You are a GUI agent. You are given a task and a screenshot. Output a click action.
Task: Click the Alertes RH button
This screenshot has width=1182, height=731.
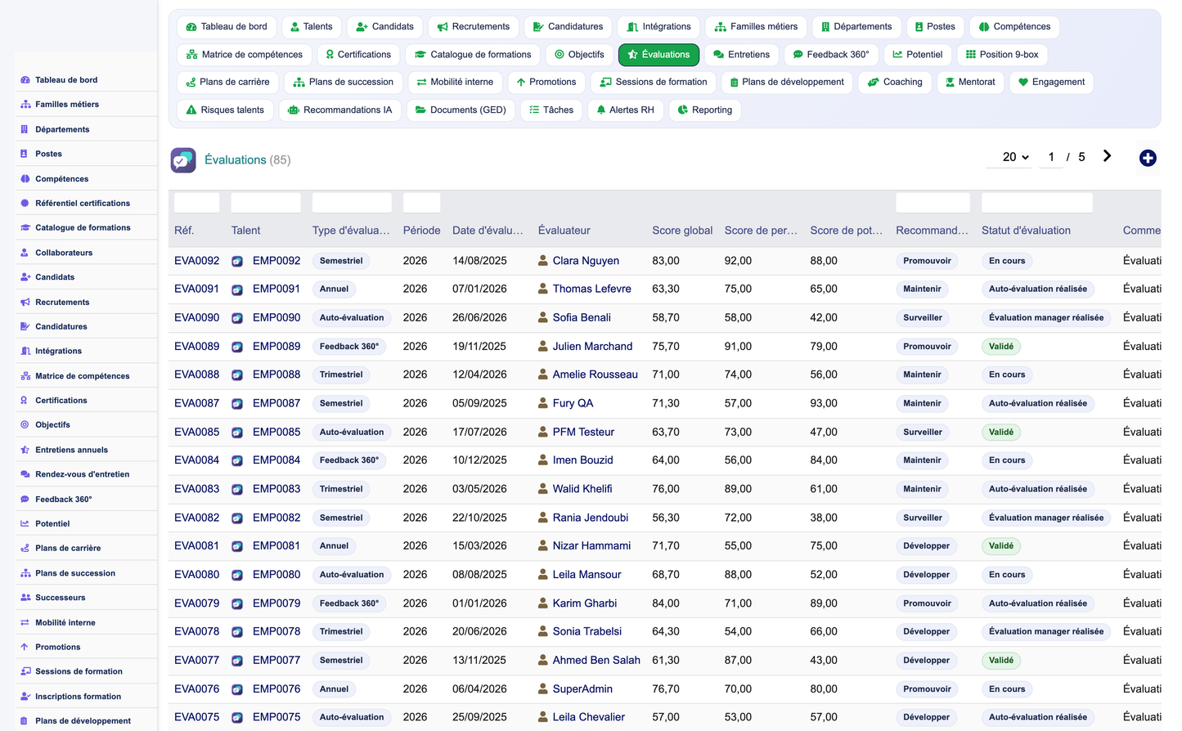625,110
